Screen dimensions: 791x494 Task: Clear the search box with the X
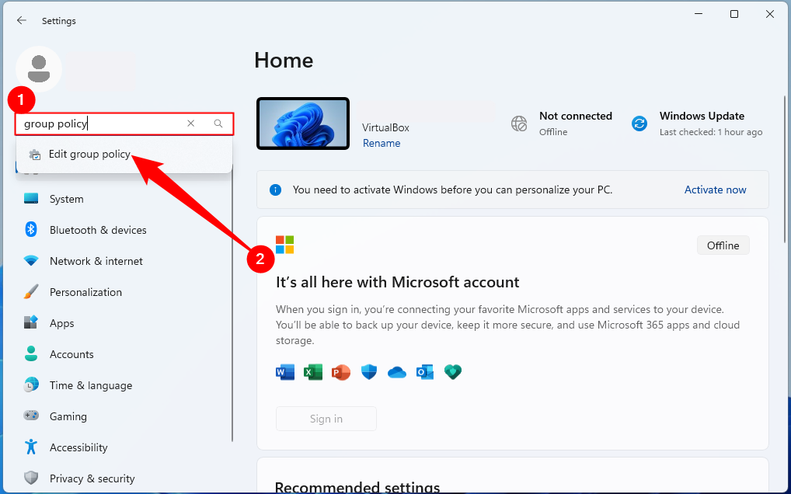pos(190,123)
